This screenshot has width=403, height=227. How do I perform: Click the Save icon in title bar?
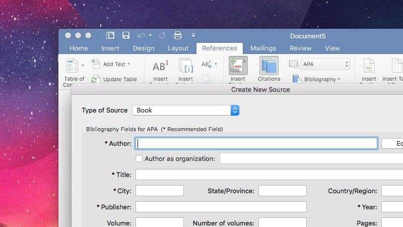click(x=126, y=35)
